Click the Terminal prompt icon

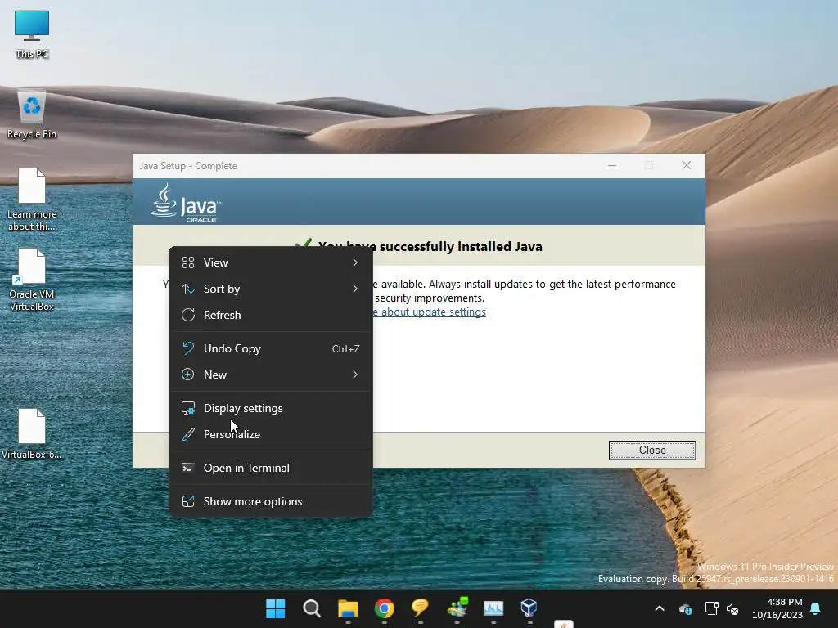[188, 469]
